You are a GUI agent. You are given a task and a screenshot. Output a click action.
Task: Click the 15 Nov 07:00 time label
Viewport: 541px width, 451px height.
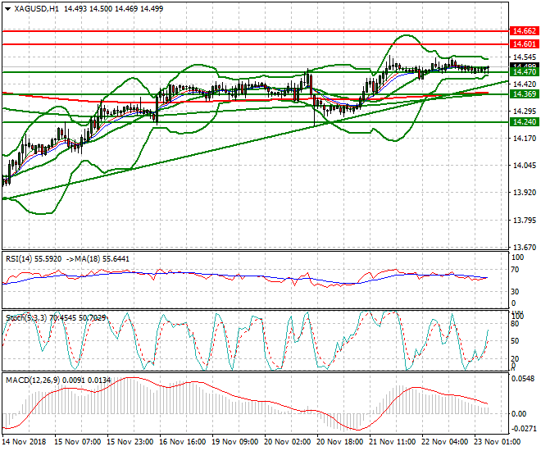[x=78, y=442]
